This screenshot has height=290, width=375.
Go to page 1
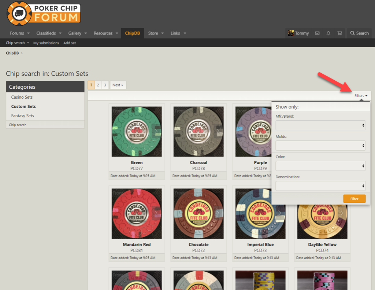[x=91, y=85]
